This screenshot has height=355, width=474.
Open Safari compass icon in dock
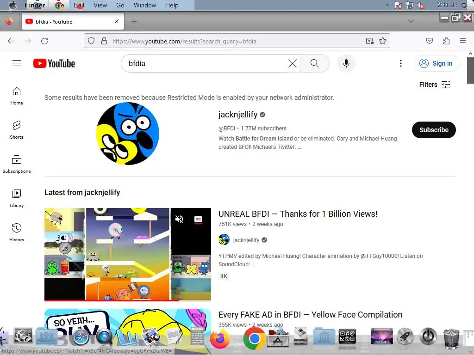click(81, 337)
